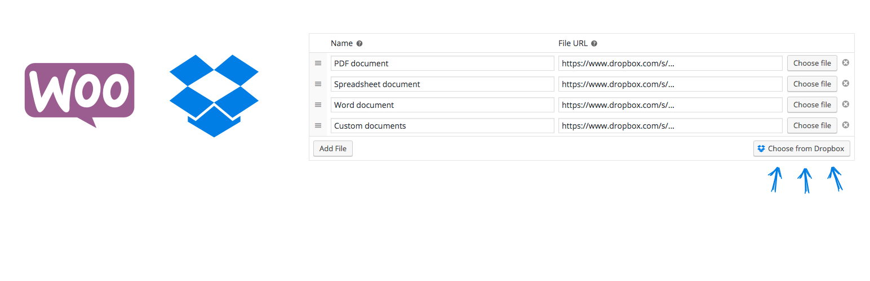Edit File URL of Custom documents row
870x281 pixels.
[x=671, y=125]
